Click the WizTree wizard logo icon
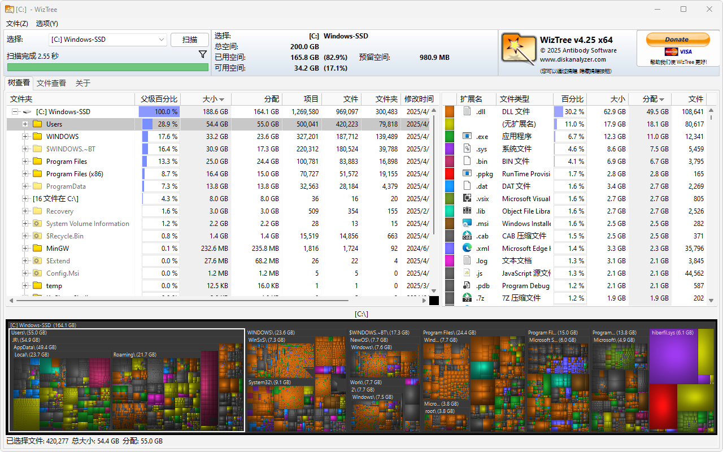 point(518,49)
